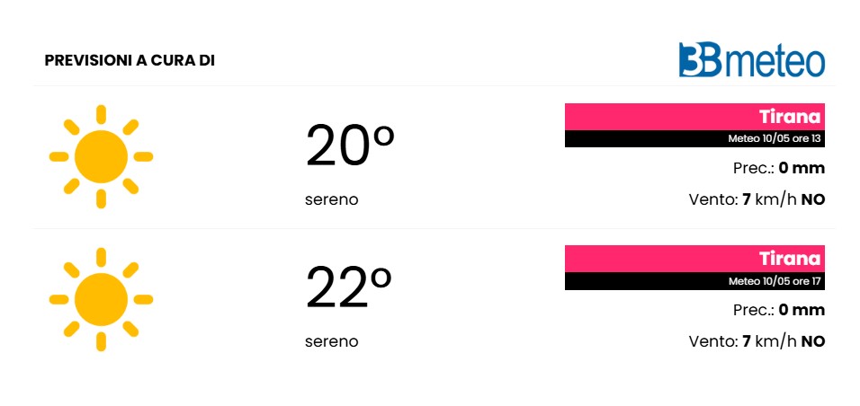
Task: Click the bold 'NO' wind direction at 17:00
Action: point(813,342)
